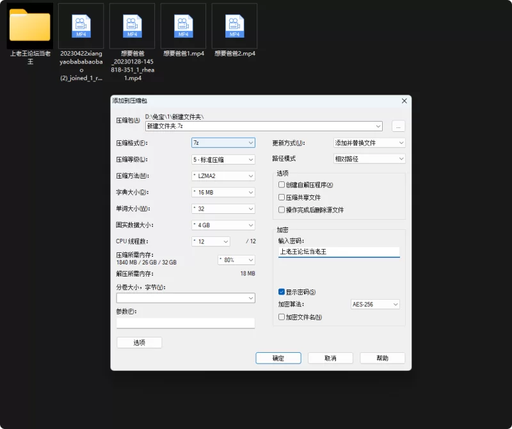The width and height of the screenshot is (512, 429).
Task: Click the 选项 button
Action: click(x=139, y=343)
